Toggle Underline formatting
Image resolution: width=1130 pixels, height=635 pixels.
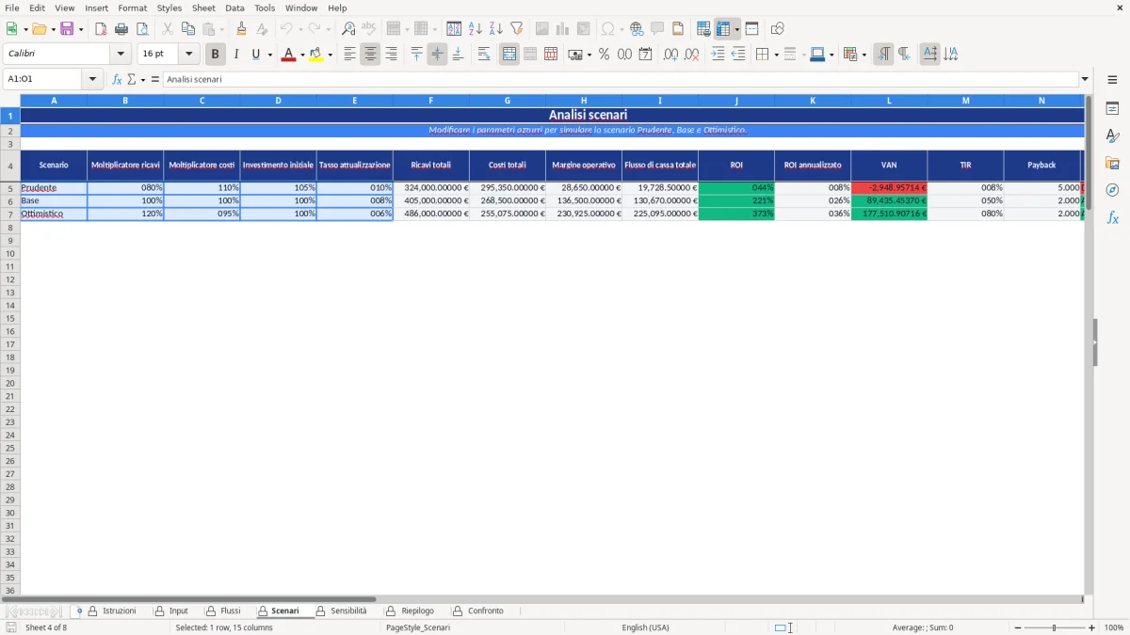click(255, 55)
